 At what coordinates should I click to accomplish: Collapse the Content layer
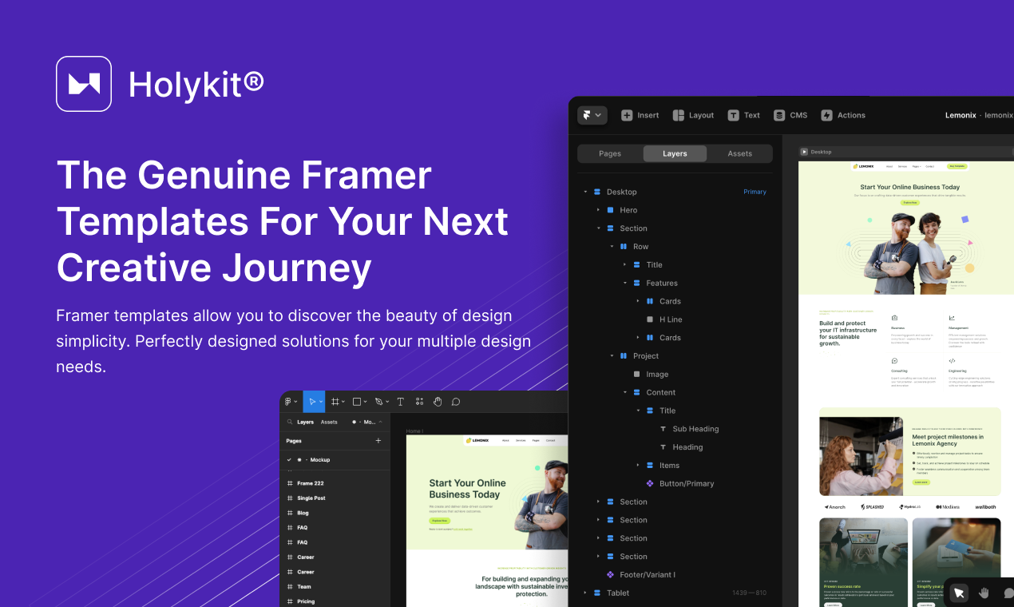point(624,392)
